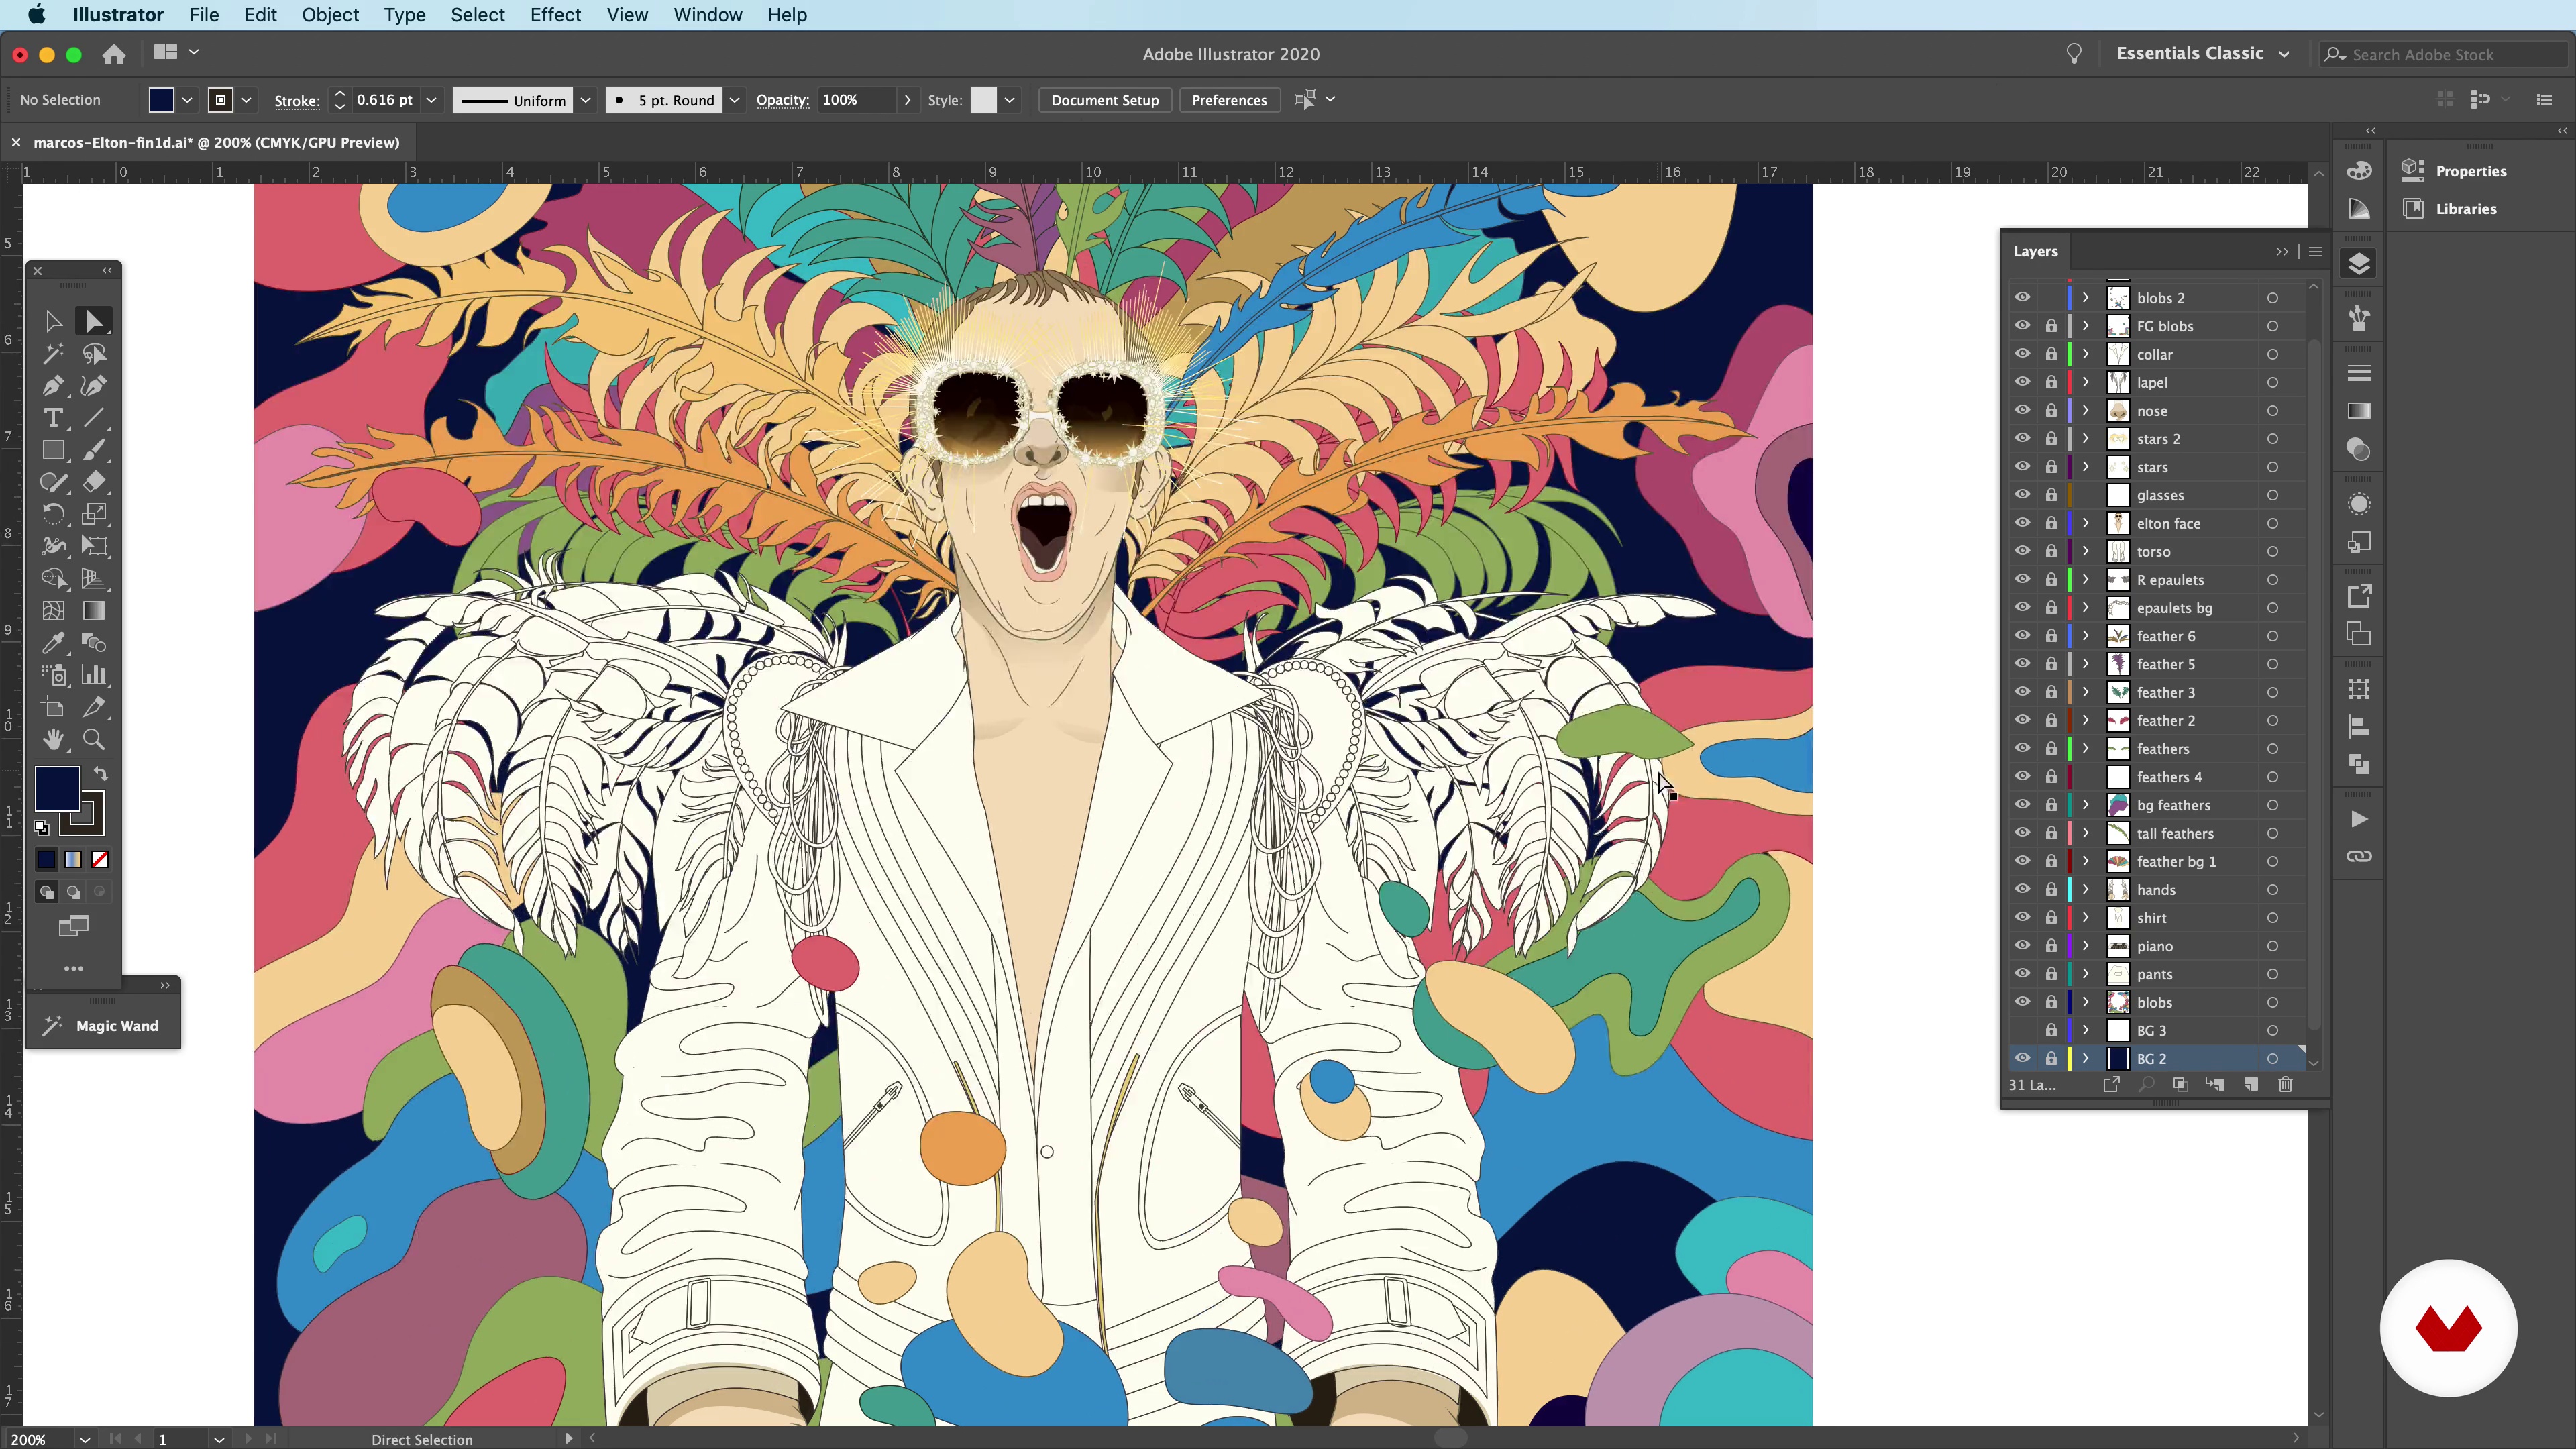
Task: Select the Artboard tool
Action: pyautogui.click(x=53, y=708)
